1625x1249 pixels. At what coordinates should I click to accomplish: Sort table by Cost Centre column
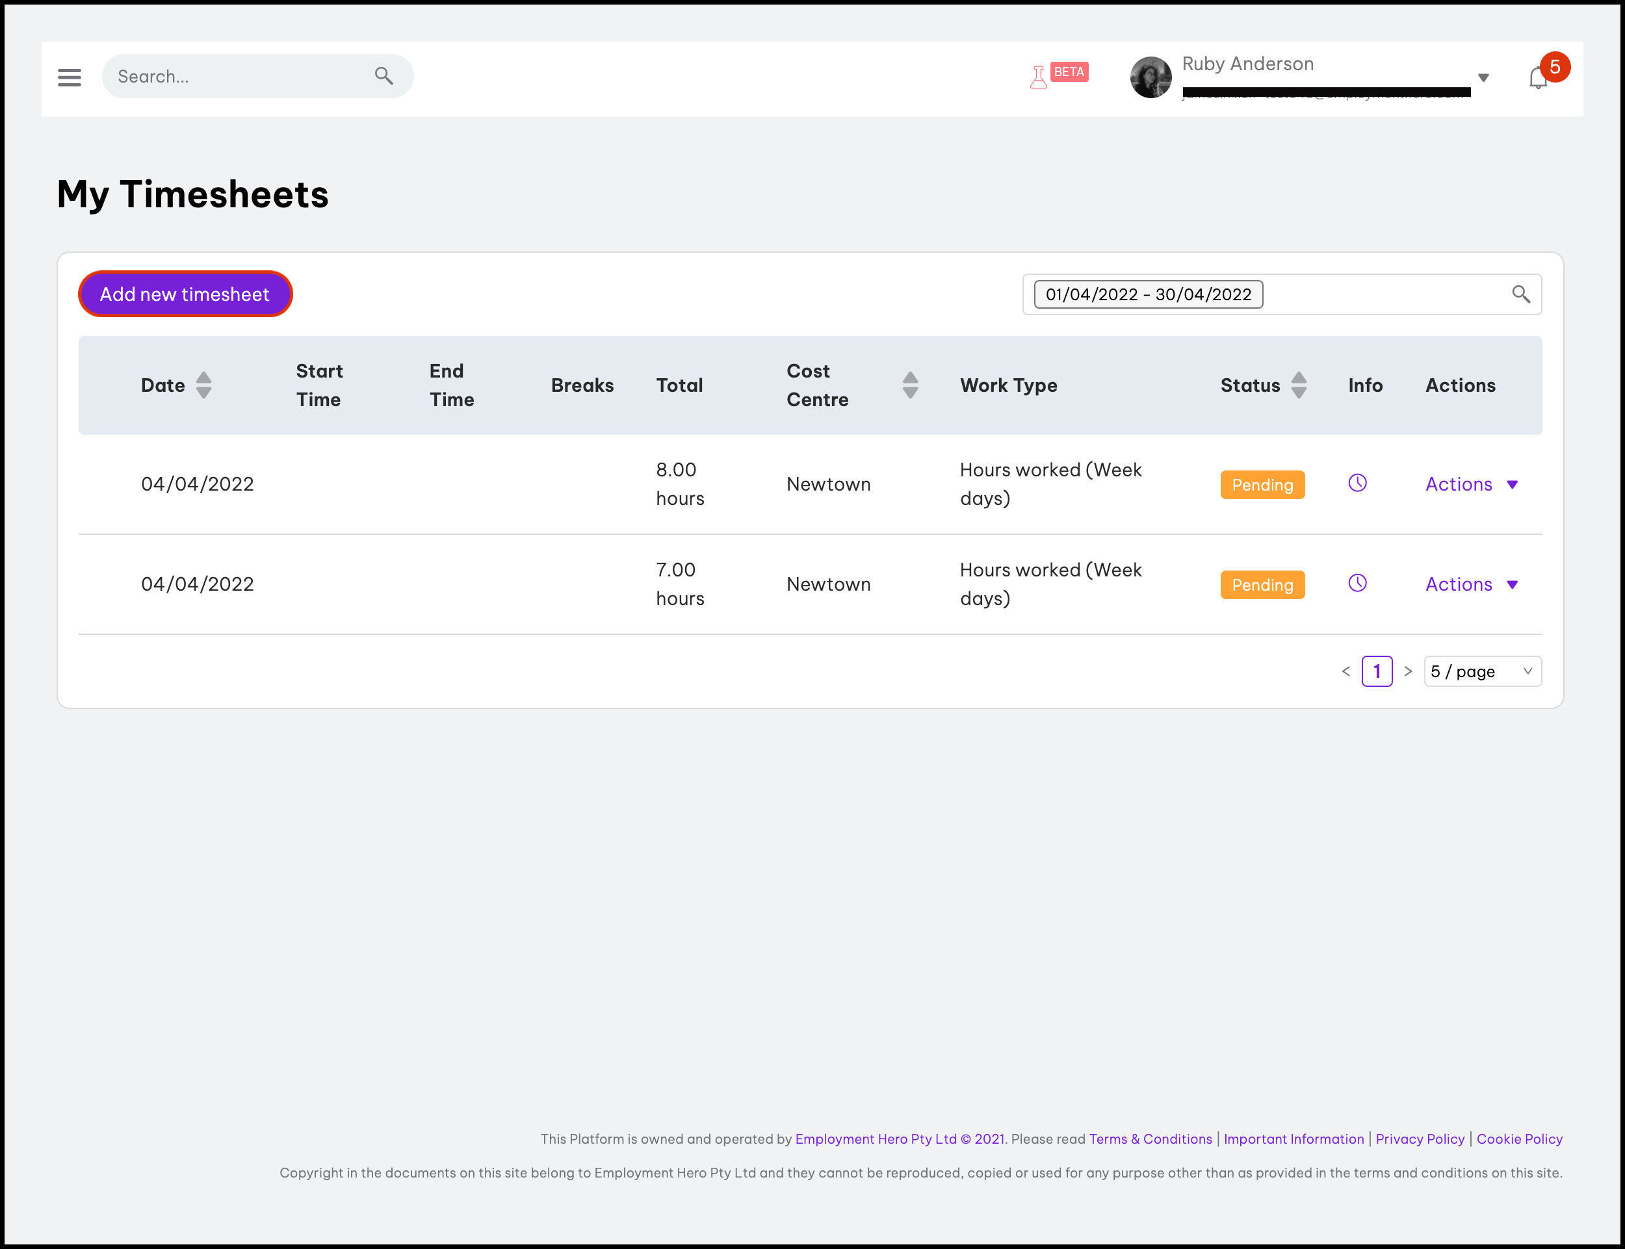[x=909, y=385]
